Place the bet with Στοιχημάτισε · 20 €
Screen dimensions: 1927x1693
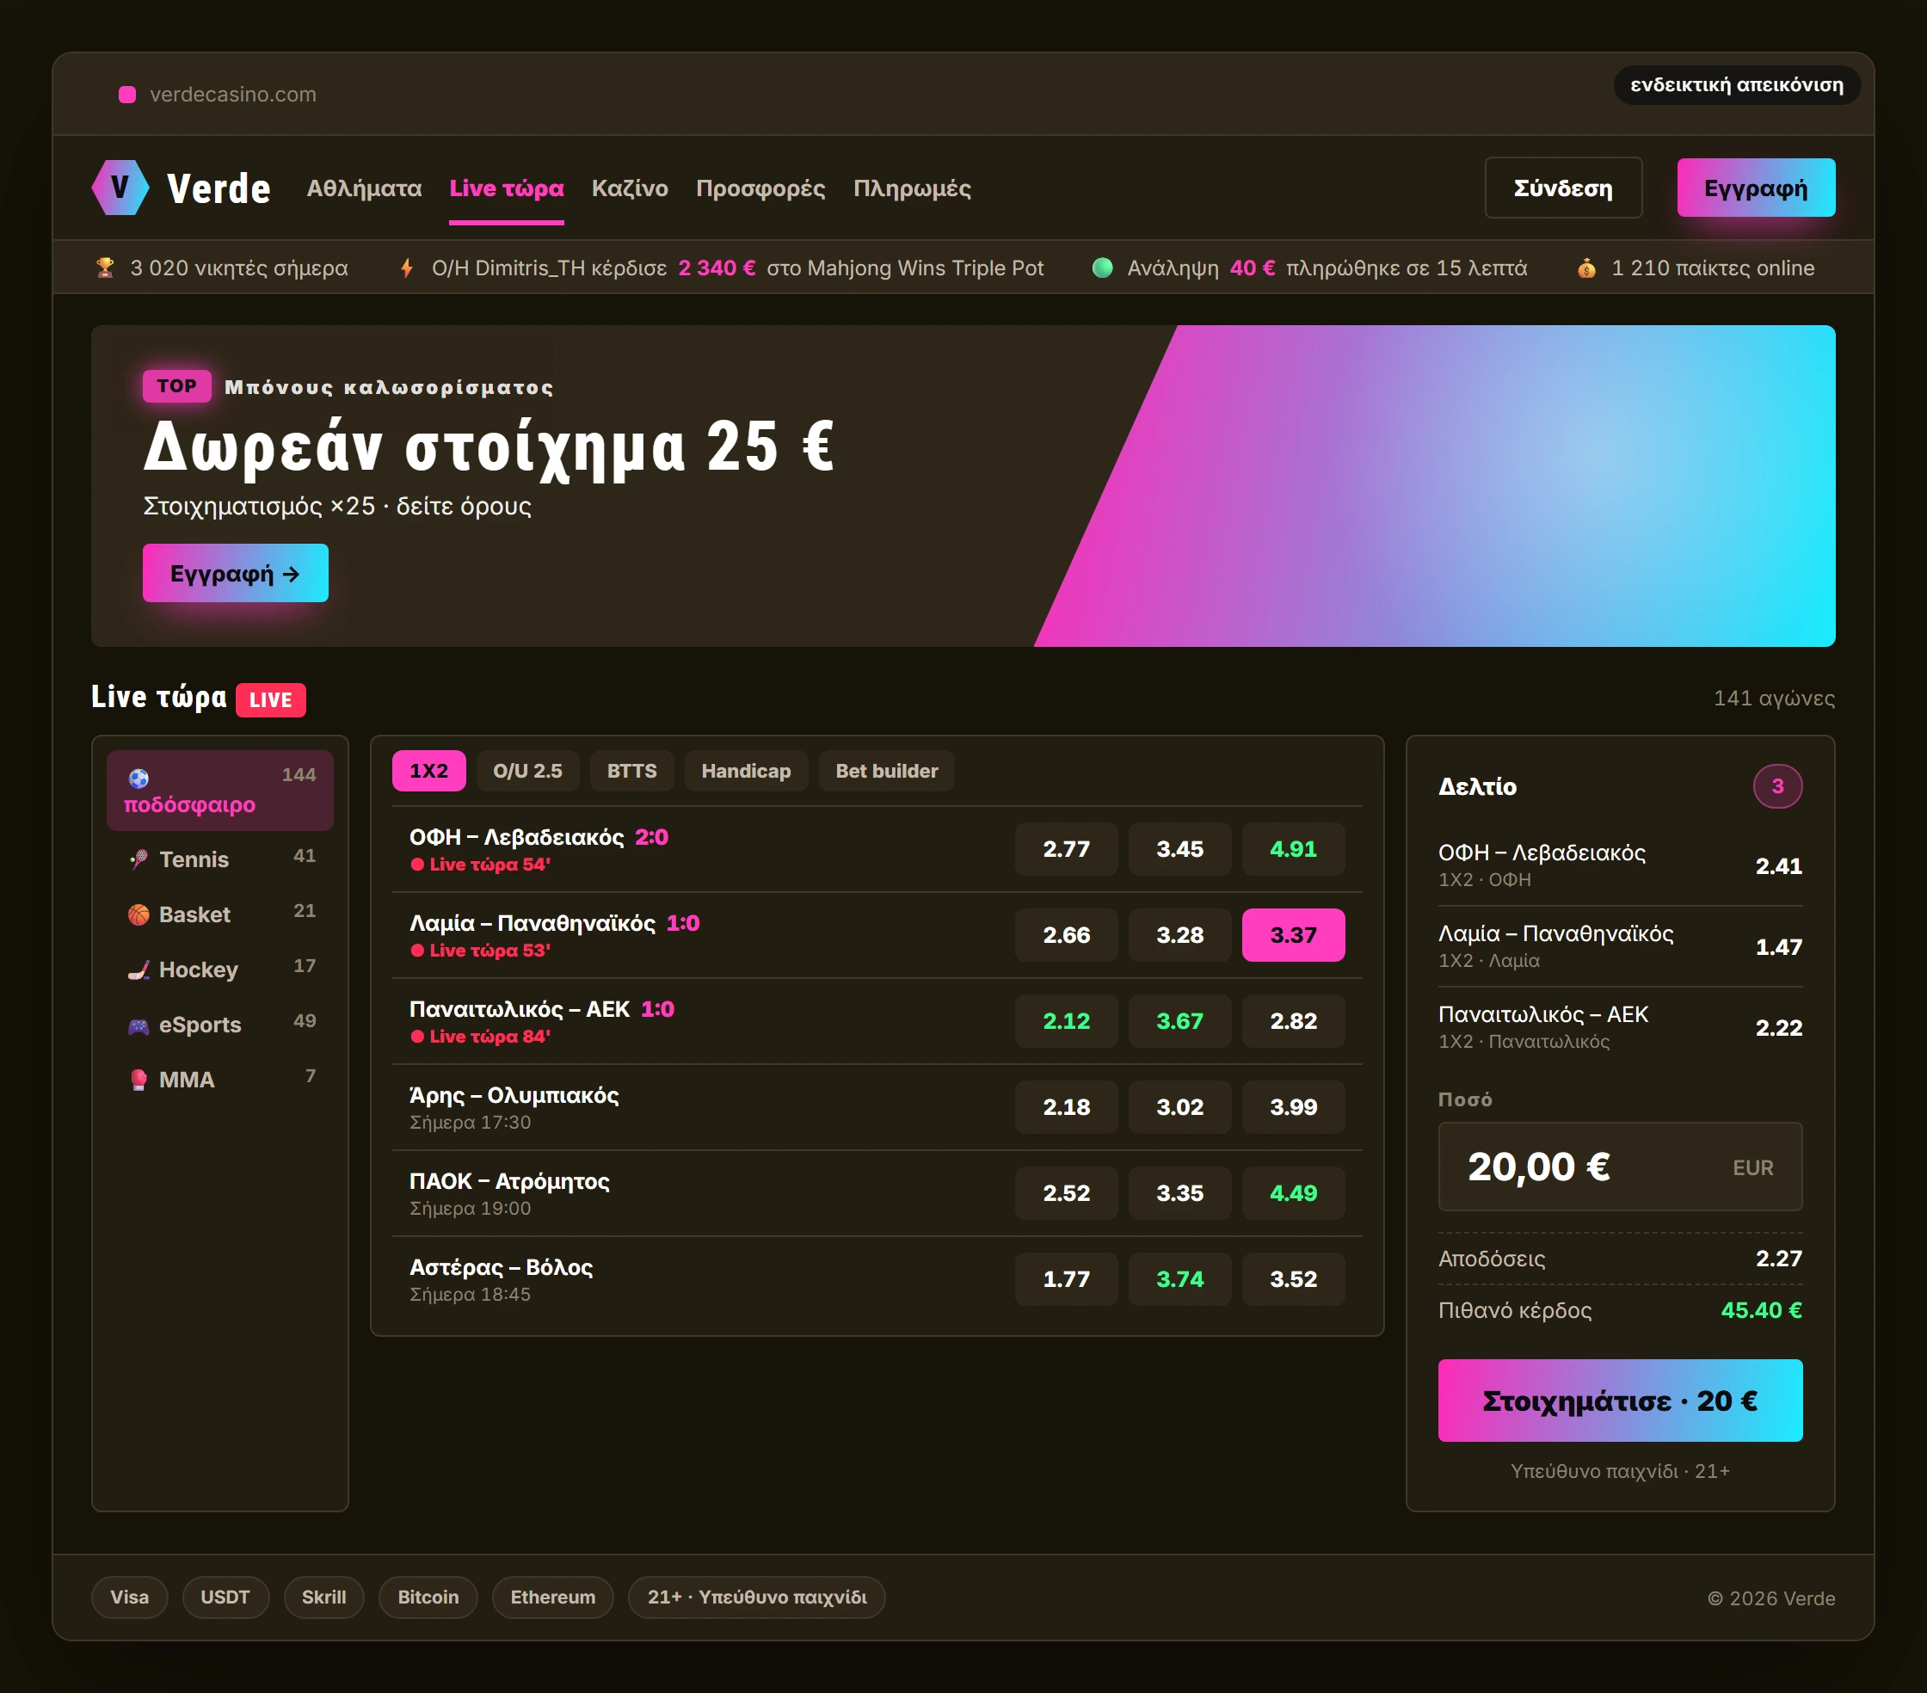[x=1620, y=1400]
